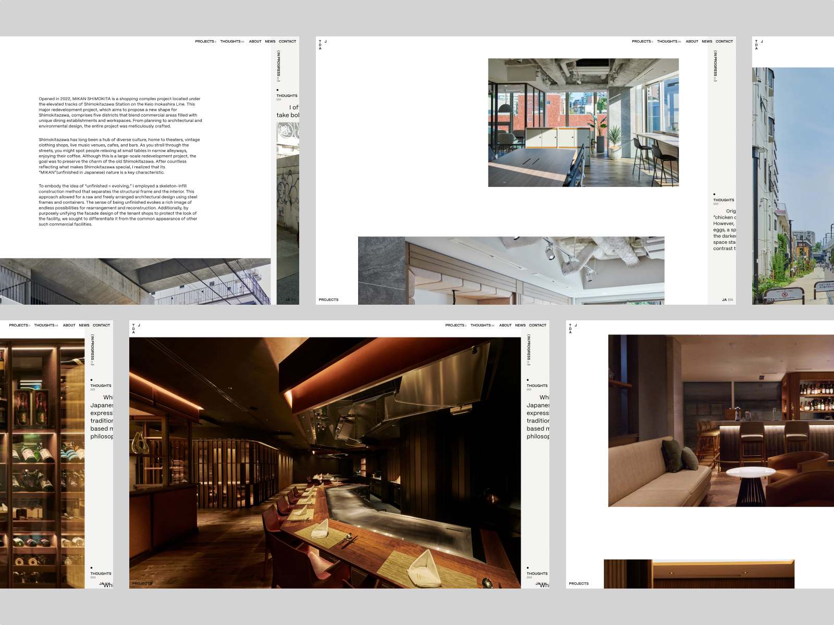Click the 'Japanese express' thought excerpt on teppanyaki page

[538, 417]
